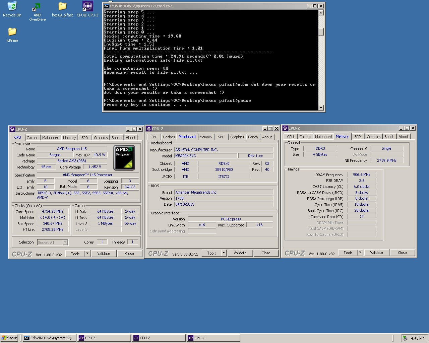Open SPD tab in right CPU-Z window
This screenshot has width=429, height=343.
coord(358,137)
